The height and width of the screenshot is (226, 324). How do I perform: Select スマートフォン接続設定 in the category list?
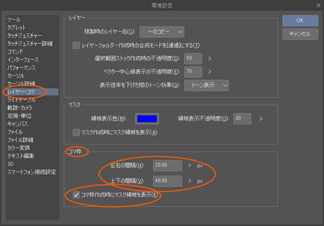pos(32,172)
